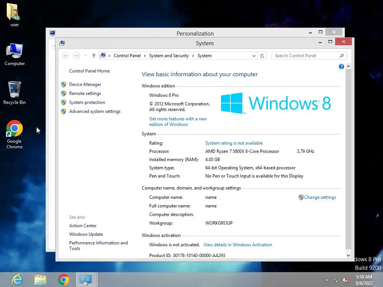
Task: Select System and Security breadcrumb
Action: pos(169,56)
